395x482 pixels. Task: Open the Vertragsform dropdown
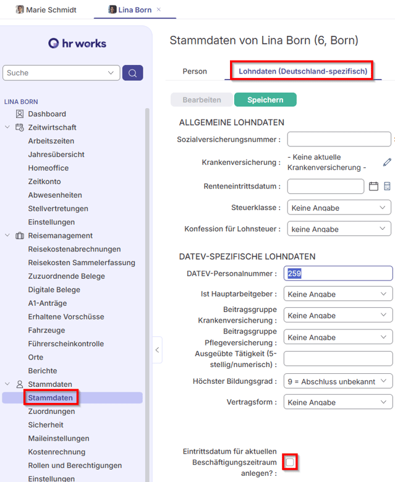coord(338,402)
